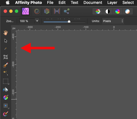Select the Flood Select magic wand tool

pyautogui.click(x=6, y=73)
